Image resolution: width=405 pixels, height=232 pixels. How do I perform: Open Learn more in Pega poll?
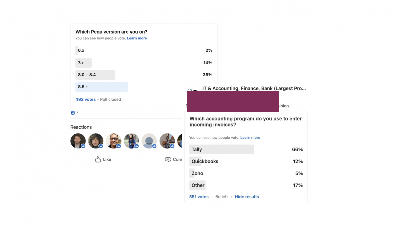137,38
